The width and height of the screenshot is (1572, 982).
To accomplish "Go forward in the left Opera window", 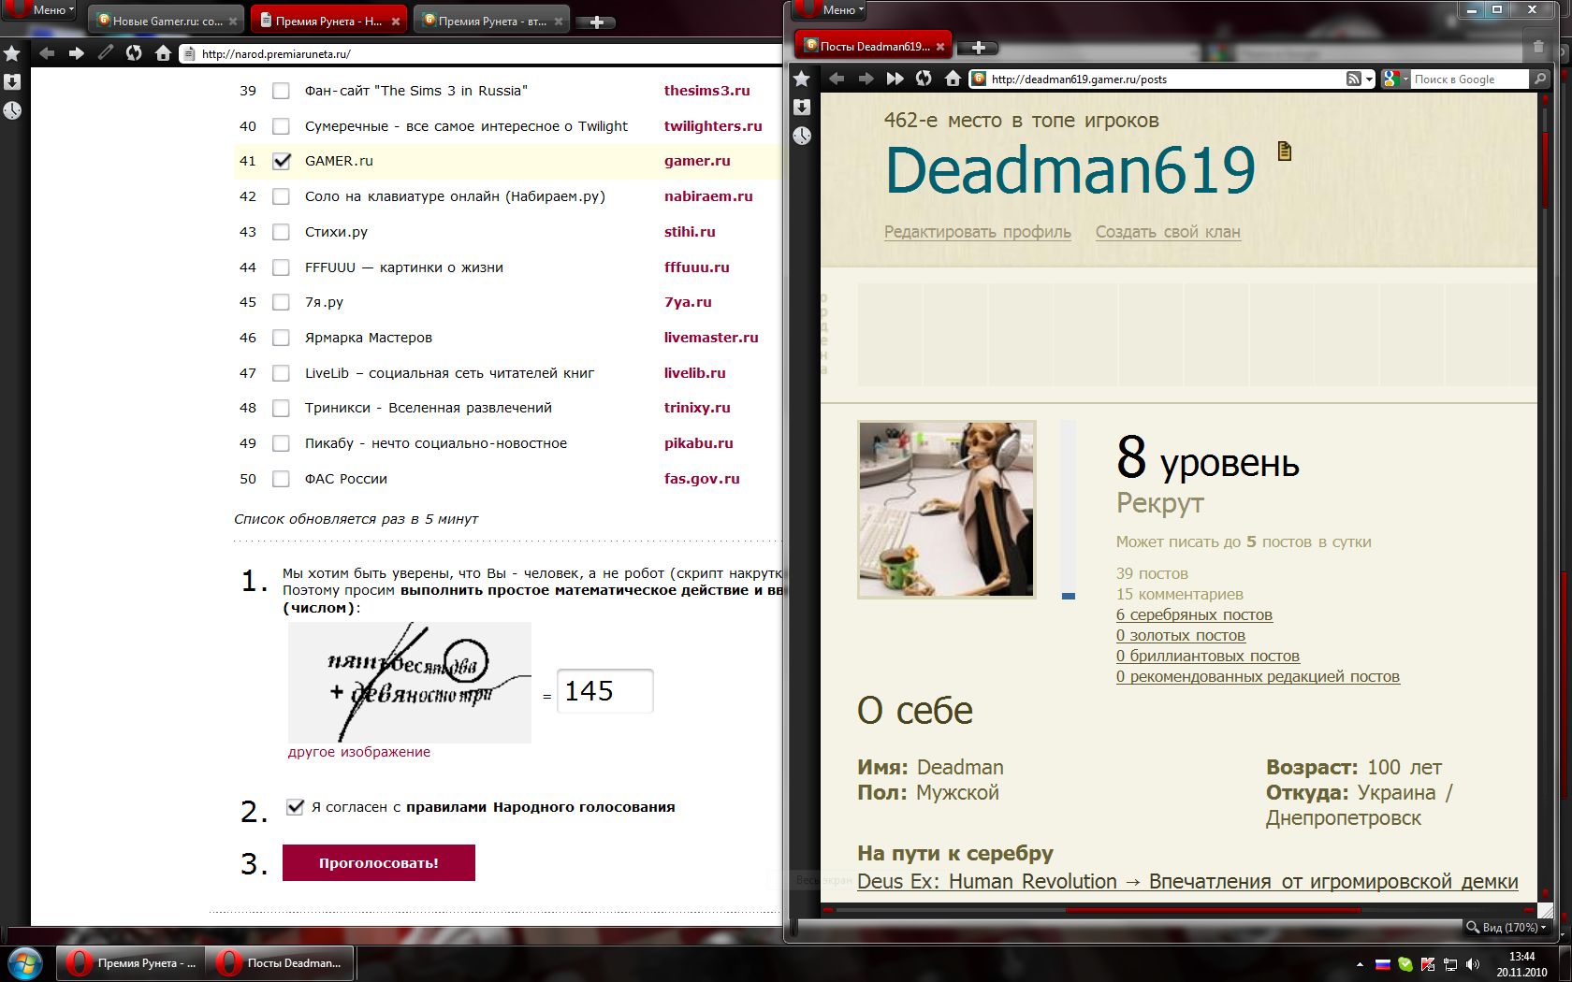I will pos(77,53).
